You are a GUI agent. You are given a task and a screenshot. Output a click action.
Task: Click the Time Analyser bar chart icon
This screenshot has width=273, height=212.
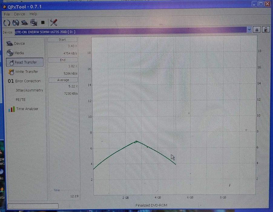click(x=12, y=109)
